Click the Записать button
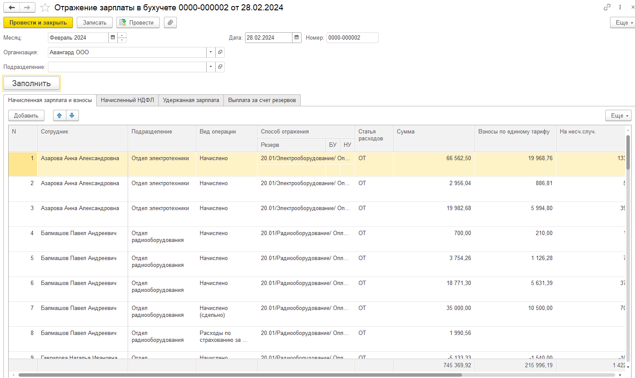 94,22
